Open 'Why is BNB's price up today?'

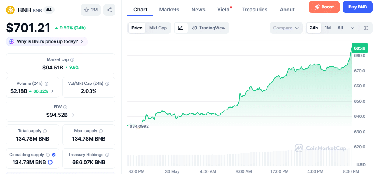[x=47, y=41]
